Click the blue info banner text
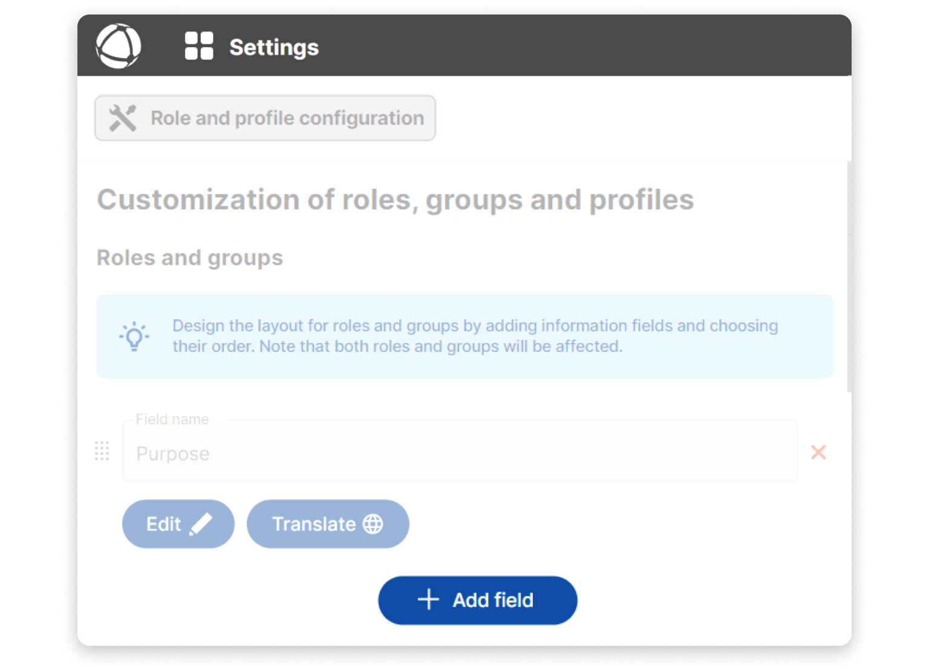Screen dimensions: 929x670 (475, 336)
